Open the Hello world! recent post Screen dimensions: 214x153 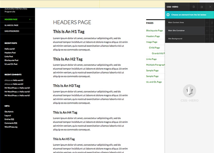pos(10,49)
